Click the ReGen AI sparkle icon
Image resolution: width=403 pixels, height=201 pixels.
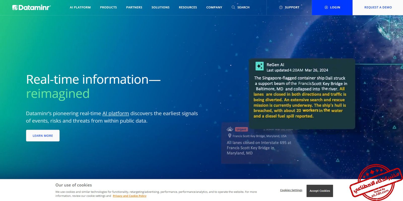(x=259, y=66)
